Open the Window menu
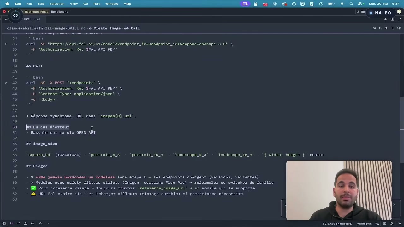 (x=111, y=4)
